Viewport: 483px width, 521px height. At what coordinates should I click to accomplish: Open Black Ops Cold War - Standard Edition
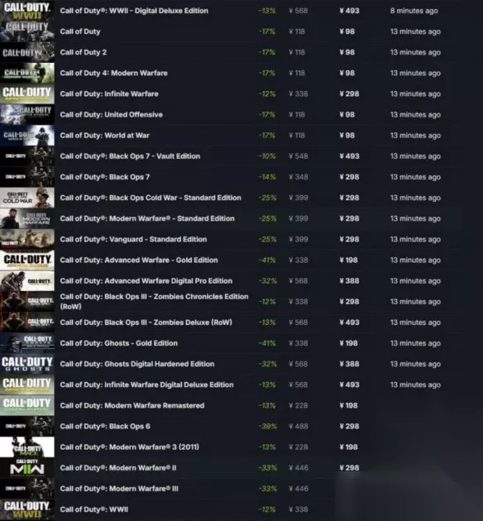(151, 198)
